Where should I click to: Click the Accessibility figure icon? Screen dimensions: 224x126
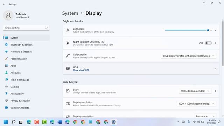6,94
